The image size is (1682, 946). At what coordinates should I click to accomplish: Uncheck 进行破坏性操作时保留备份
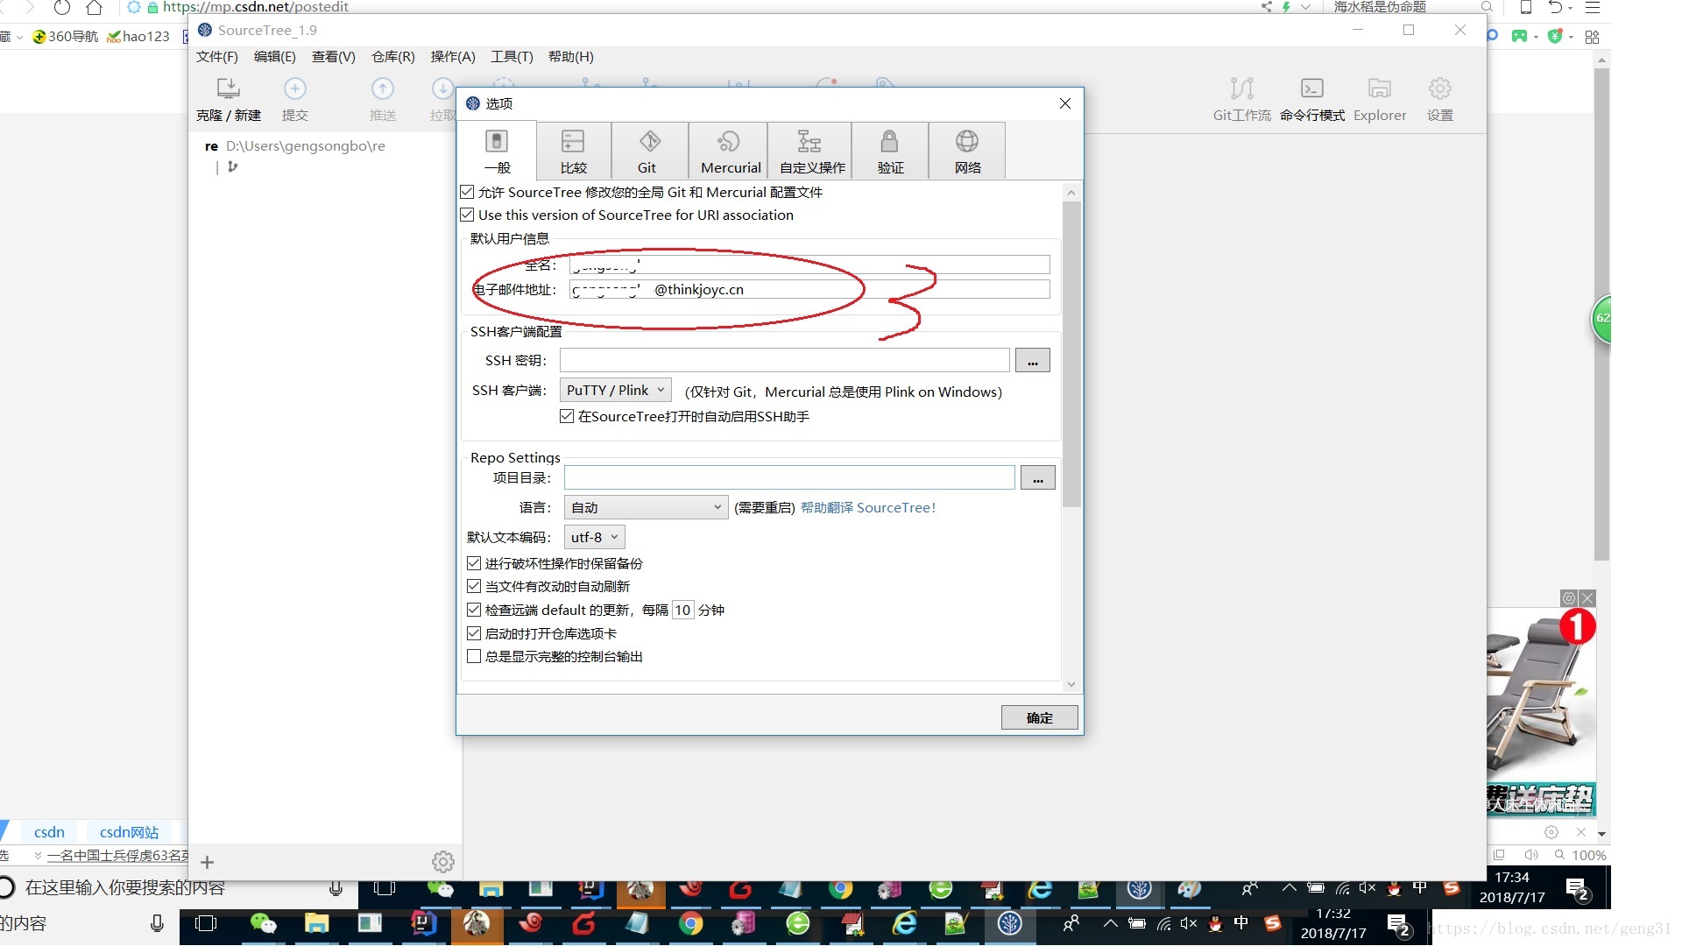474,563
